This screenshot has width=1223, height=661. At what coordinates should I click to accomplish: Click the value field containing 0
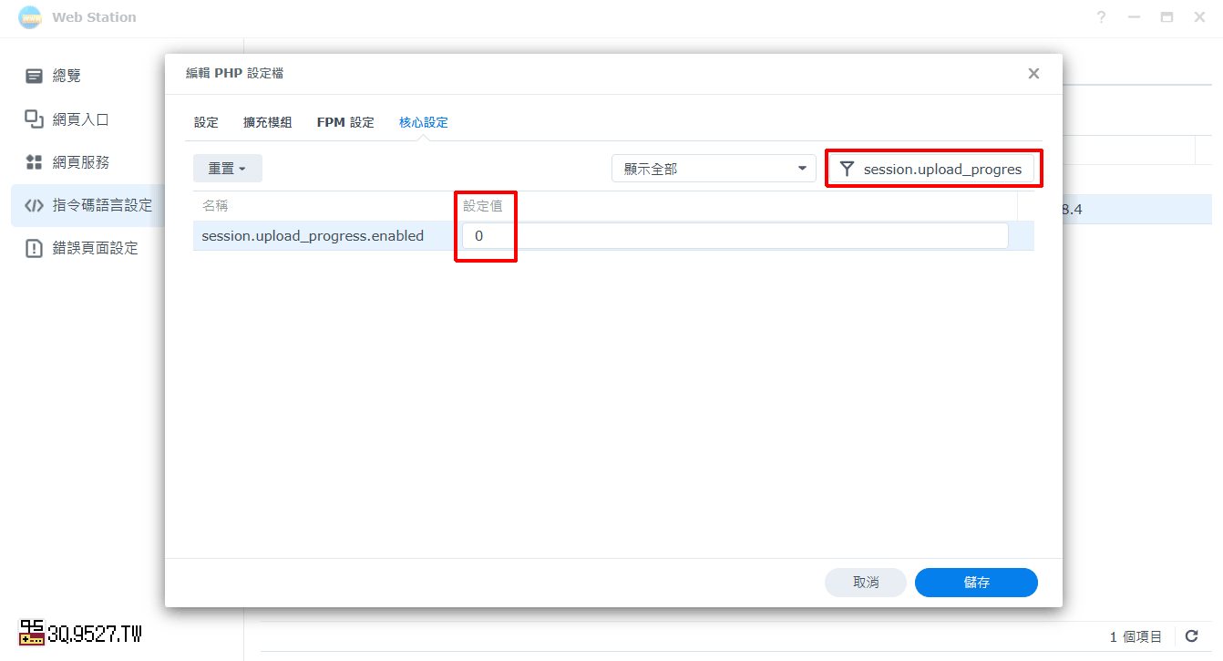coord(735,235)
